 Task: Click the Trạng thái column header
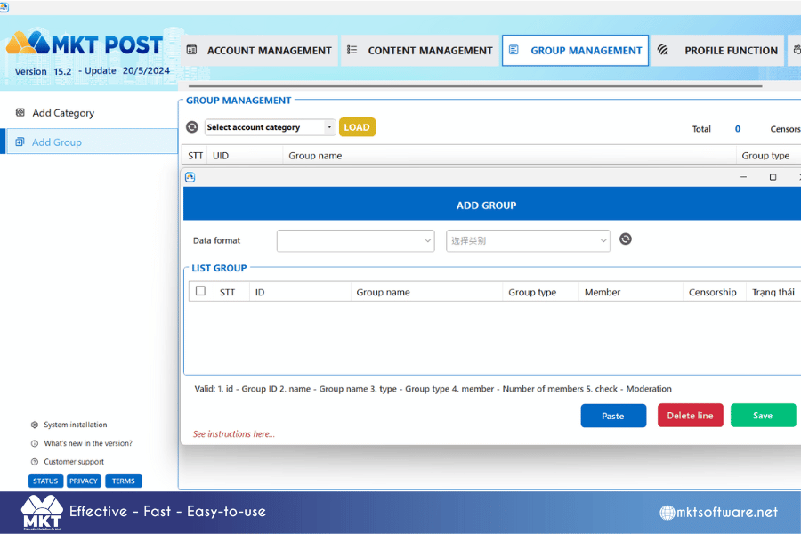(x=773, y=292)
